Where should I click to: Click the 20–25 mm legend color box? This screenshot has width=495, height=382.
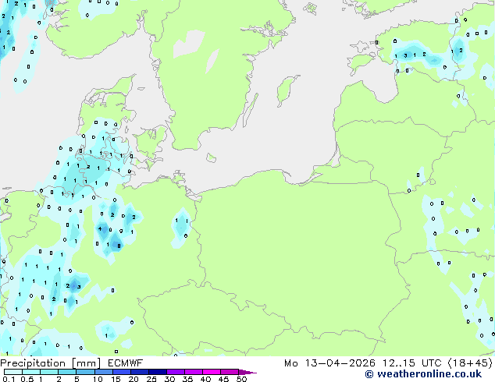coord(139,372)
